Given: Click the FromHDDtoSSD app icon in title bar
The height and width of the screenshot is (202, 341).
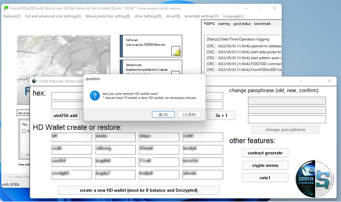Looking at the screenshot, I should tap(6, 8).
